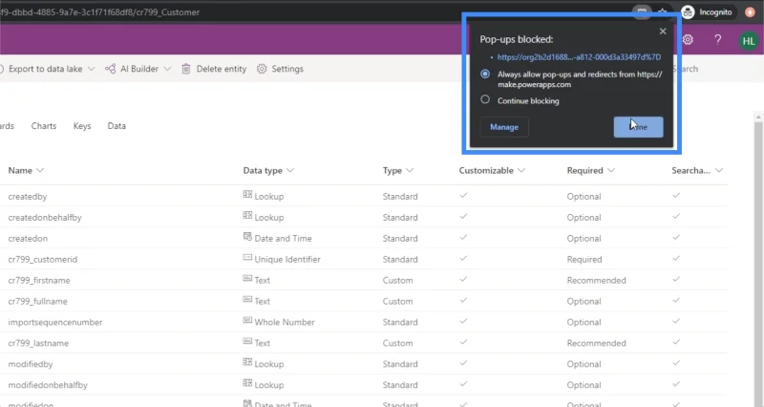Image resolution: width=764 pixels, height=407 pixels.
Task: Open the createdby field
Action: click(28, 197)
